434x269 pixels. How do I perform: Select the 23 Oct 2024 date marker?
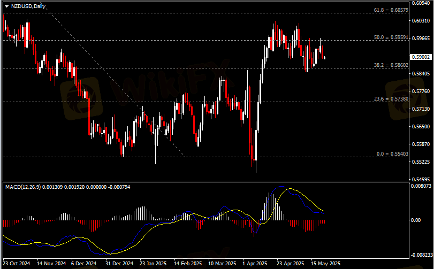coord(18,264)
